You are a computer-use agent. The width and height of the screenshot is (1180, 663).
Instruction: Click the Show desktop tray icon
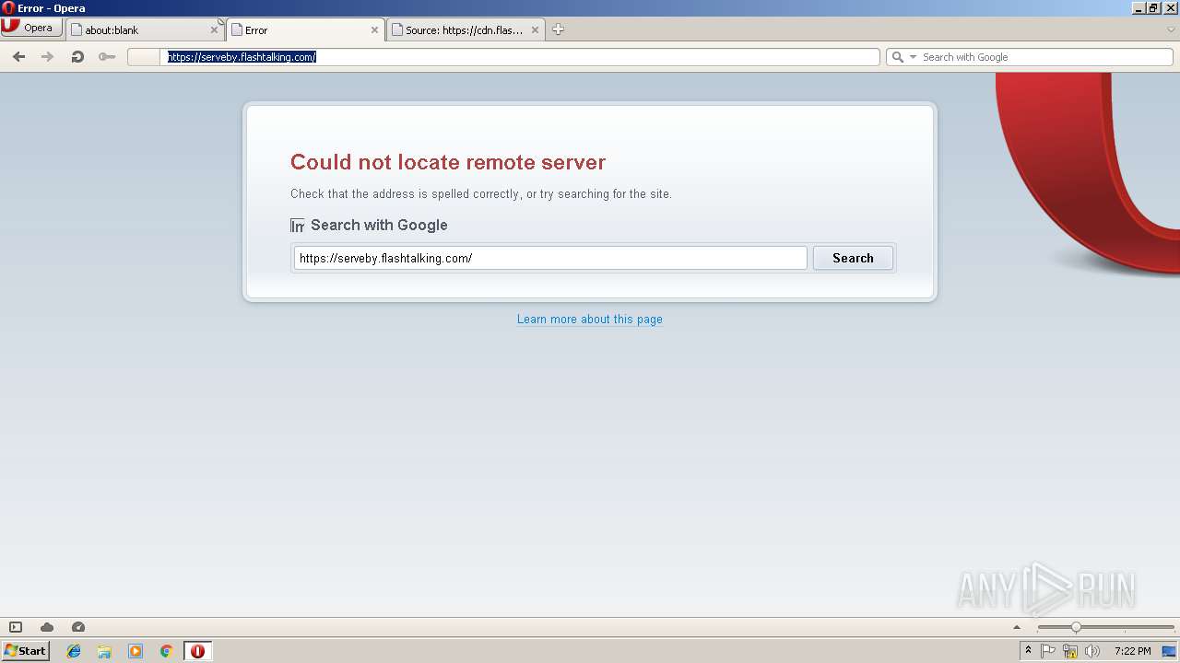click(1169, 651)
